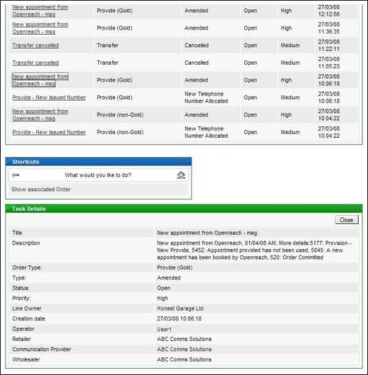Open the focused New appointment link, 10:06:18

click(x=40, y=80)
